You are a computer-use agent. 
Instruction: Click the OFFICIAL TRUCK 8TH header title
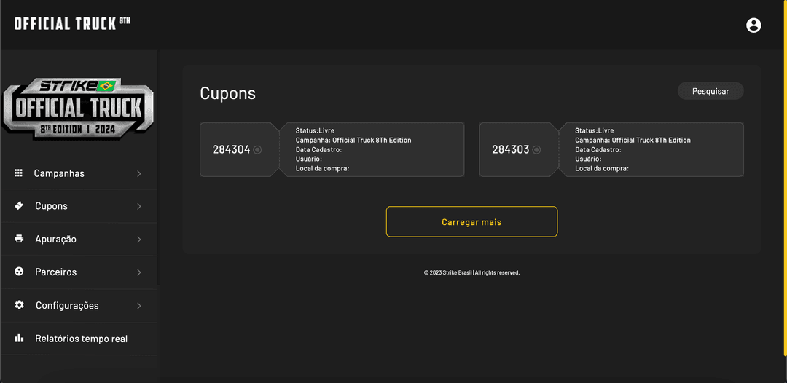[72, 23]
